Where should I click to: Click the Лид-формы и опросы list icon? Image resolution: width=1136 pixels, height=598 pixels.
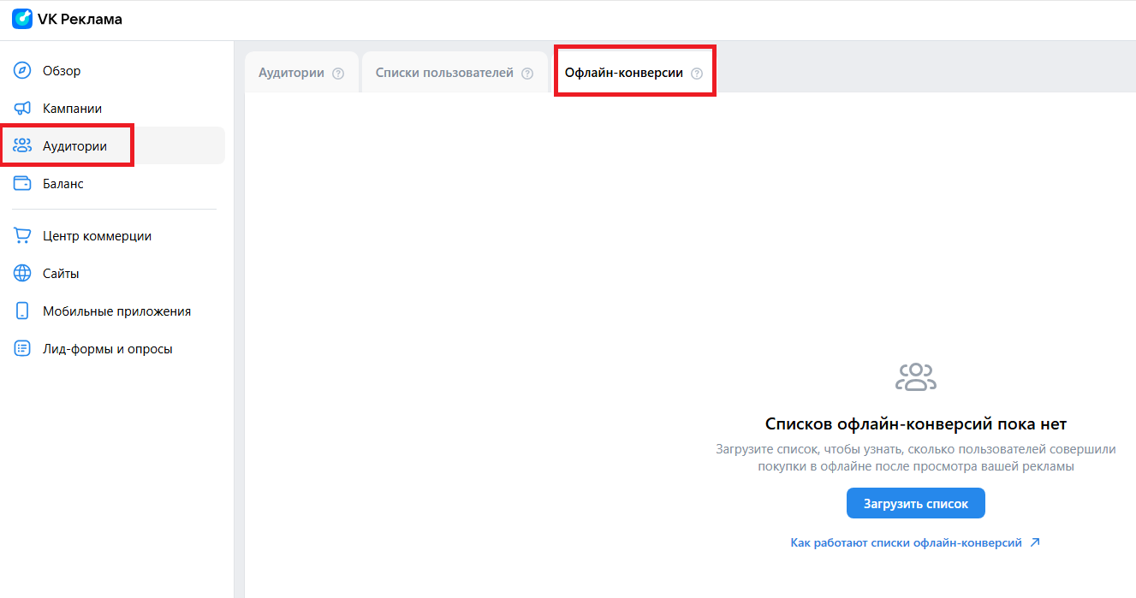click(22, 349)
